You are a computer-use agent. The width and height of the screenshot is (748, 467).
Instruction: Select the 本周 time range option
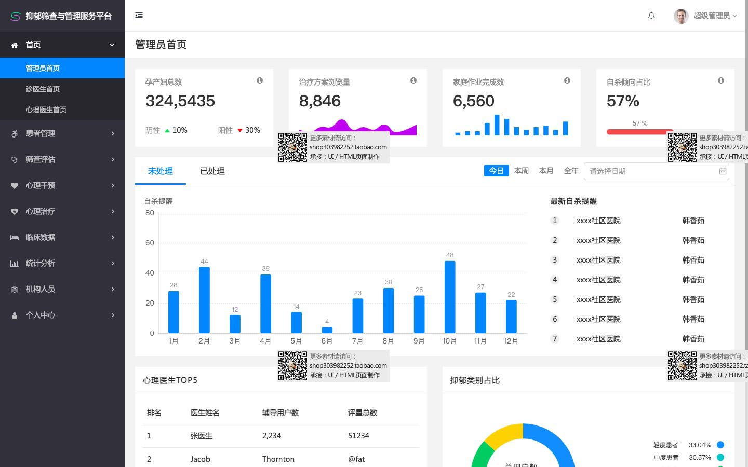(x=521, y=171)
